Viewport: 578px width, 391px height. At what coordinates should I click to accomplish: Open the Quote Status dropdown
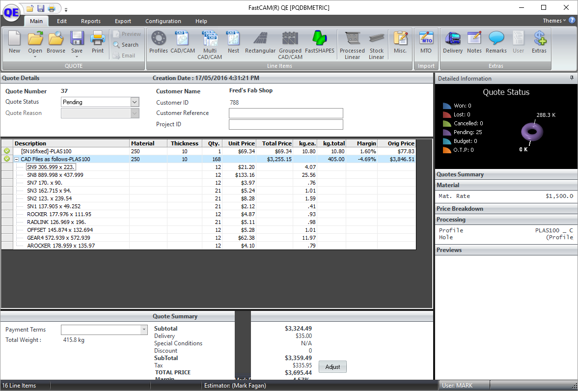[135, 102]
